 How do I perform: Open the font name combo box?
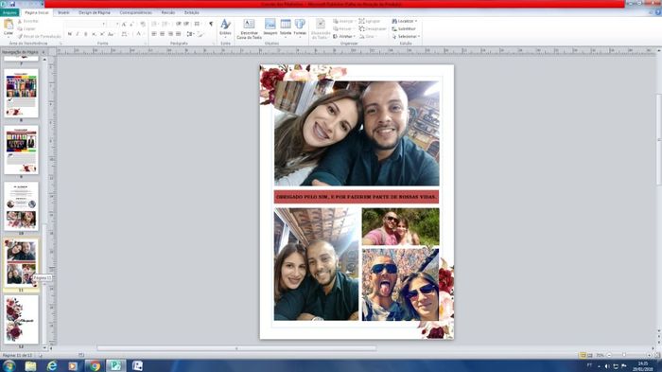(86, 24)
